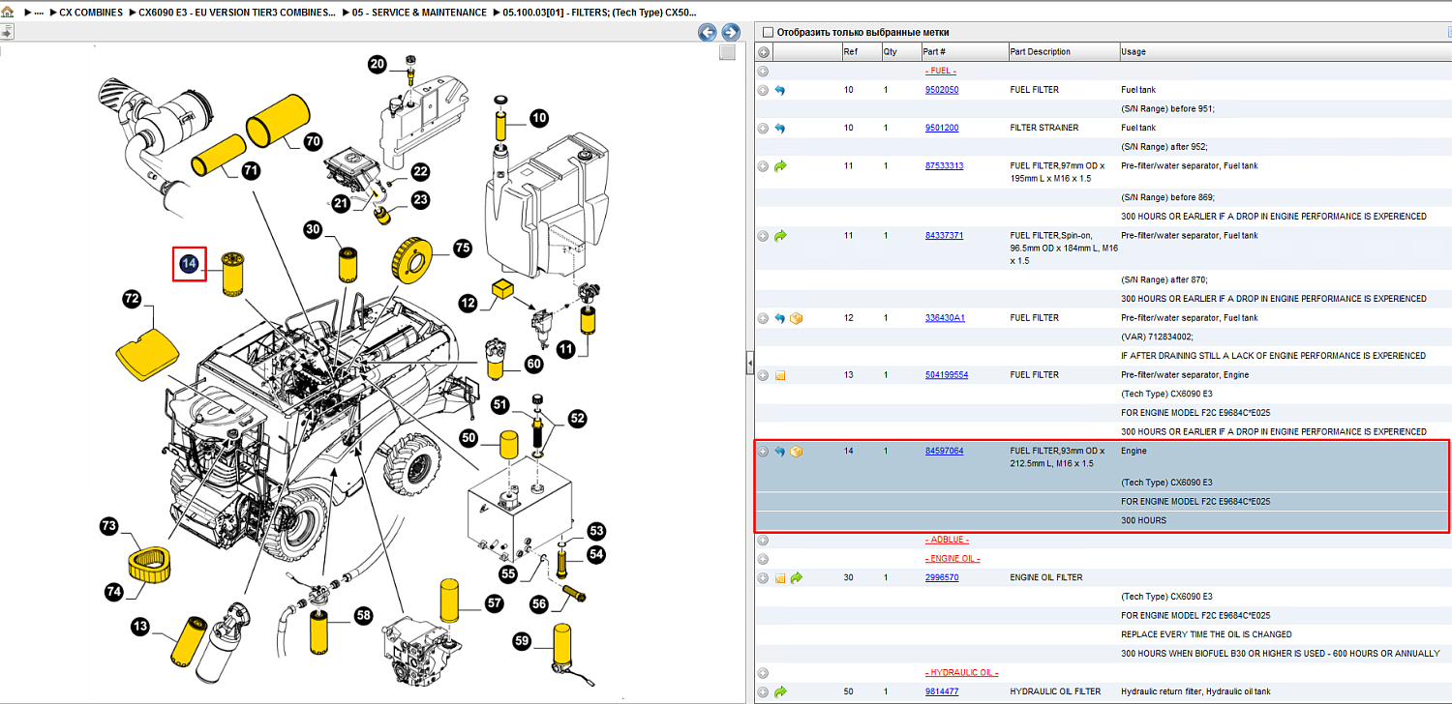The image size is (1452, 704).
Task: Expand the row for part 84337371
Action: coord(763,235)
